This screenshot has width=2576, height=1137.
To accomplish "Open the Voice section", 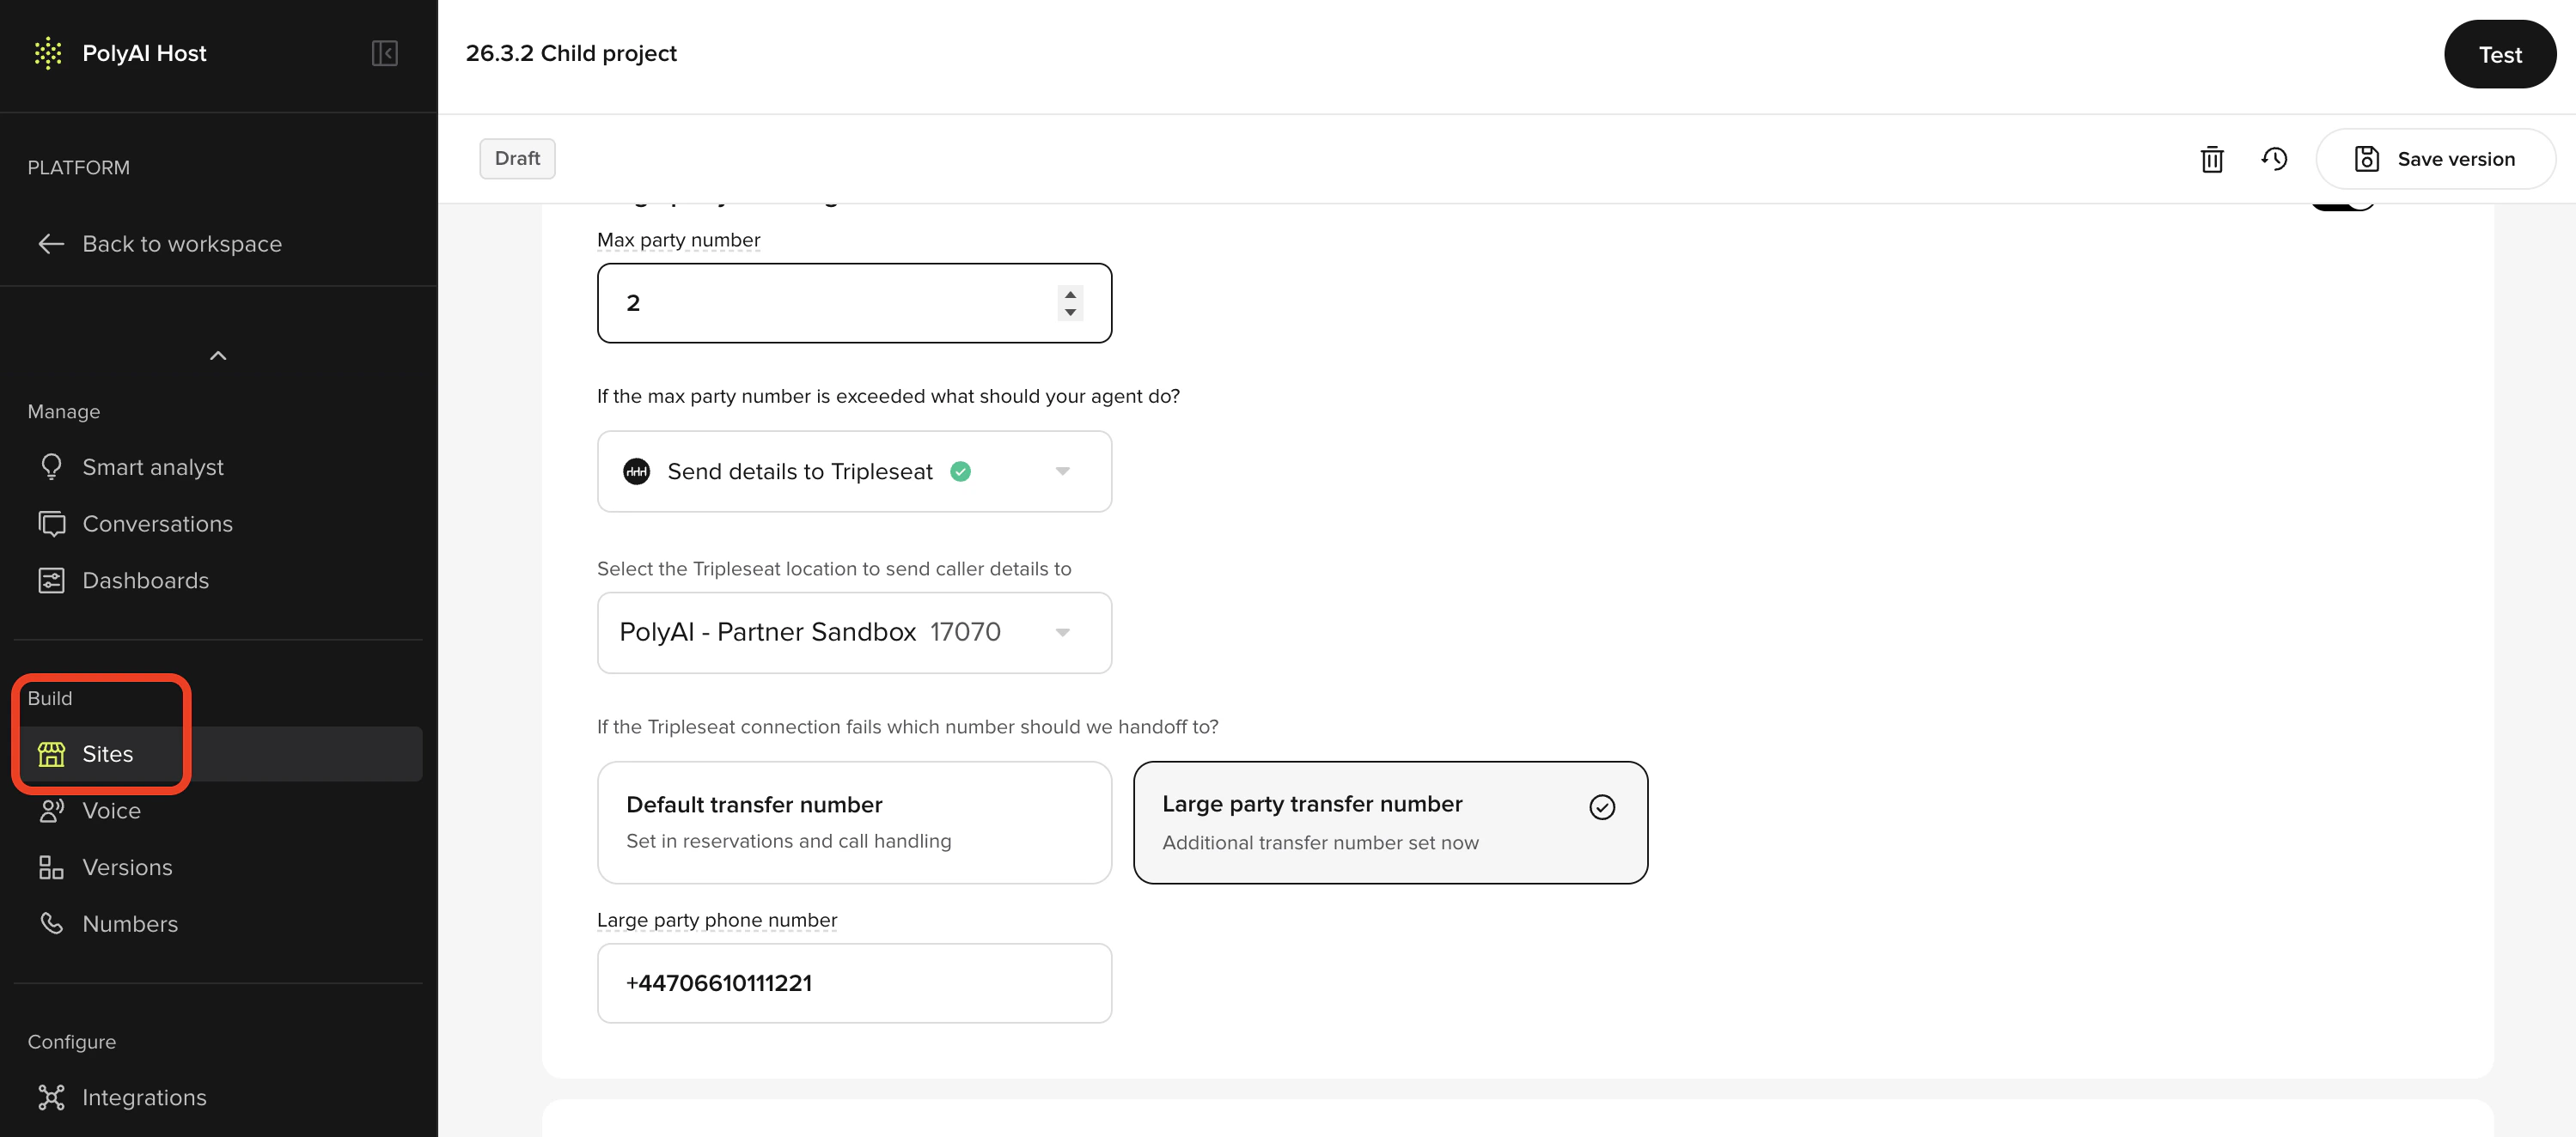I will 218,811.
